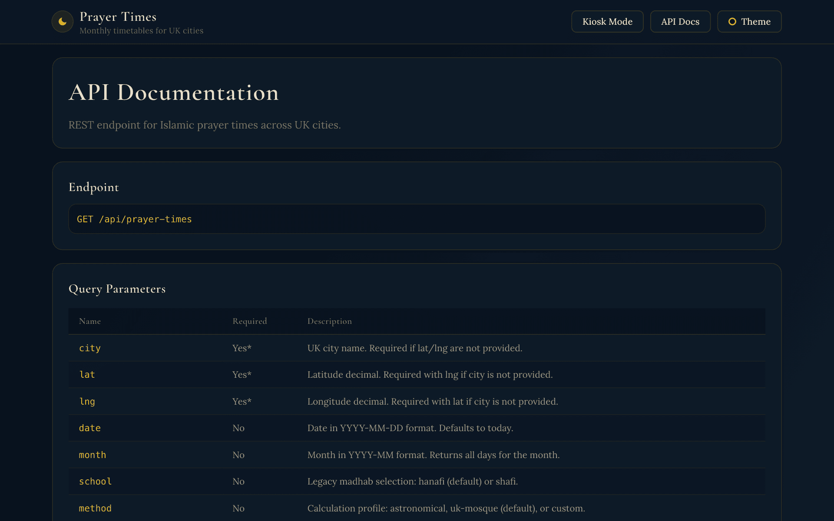The image size is (834, 521).
Task: Select the lng parameter name
Action: [x=87, y=402]
